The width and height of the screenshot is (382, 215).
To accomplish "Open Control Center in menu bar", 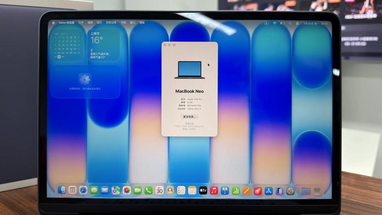I will click(298, 23).
